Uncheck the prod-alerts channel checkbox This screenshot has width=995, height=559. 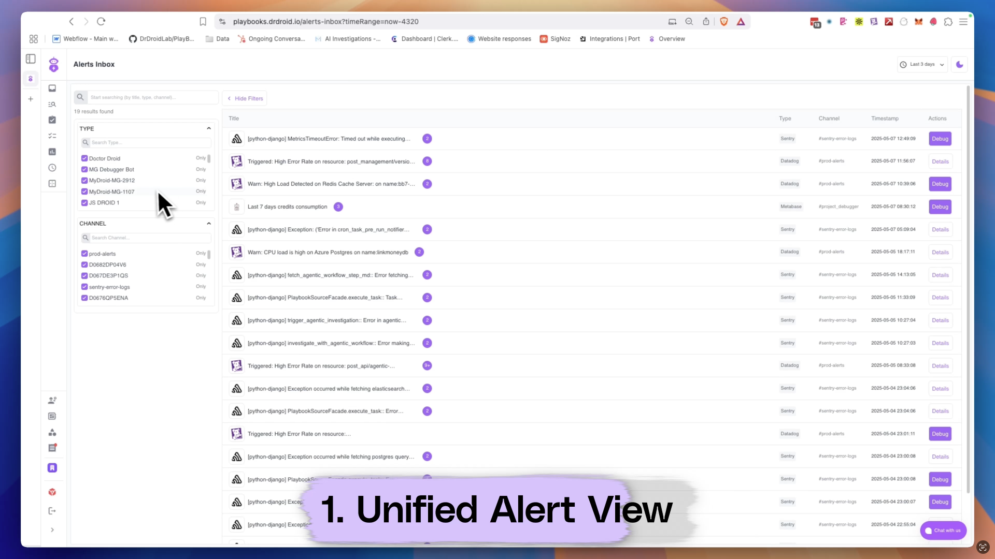click(x=84, y=254)
